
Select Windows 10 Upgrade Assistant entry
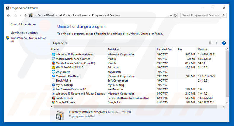click(74, 54)
